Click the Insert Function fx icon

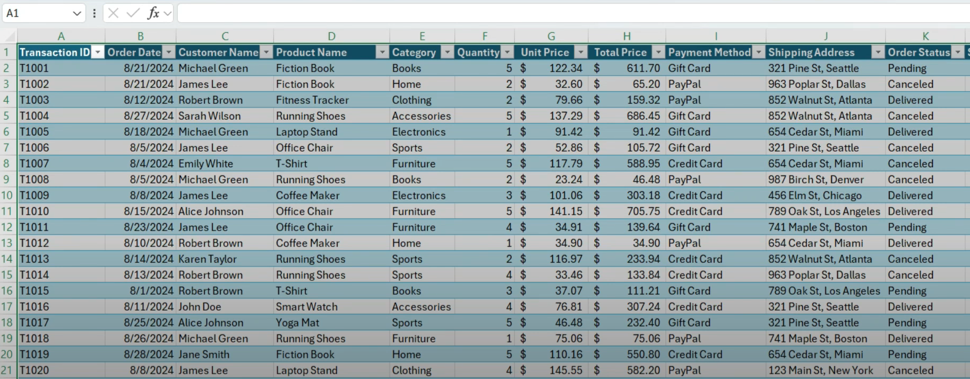pyautogui.click(x=153, y=13)
